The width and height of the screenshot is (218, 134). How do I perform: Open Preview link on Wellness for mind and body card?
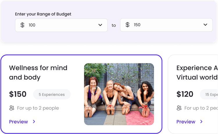[x=19, y=122]
